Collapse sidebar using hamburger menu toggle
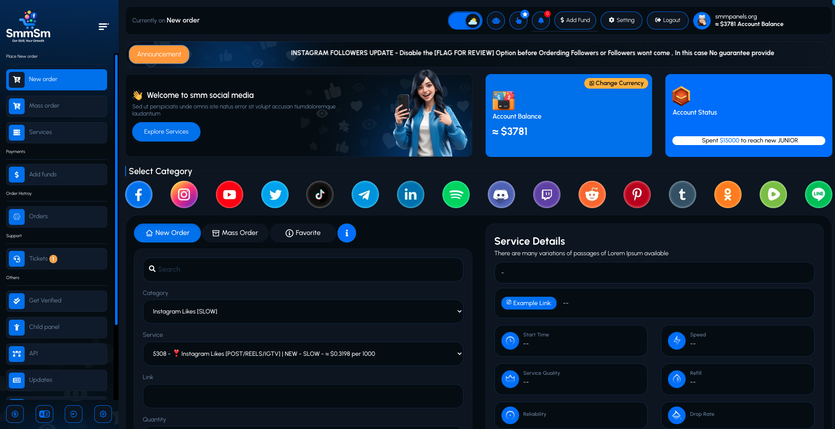Viewport: 835px width, 429px height. pos(103,27)
